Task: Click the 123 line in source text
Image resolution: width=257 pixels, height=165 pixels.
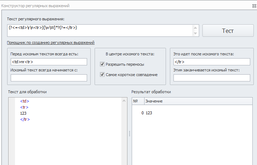Action: [23, 113]
